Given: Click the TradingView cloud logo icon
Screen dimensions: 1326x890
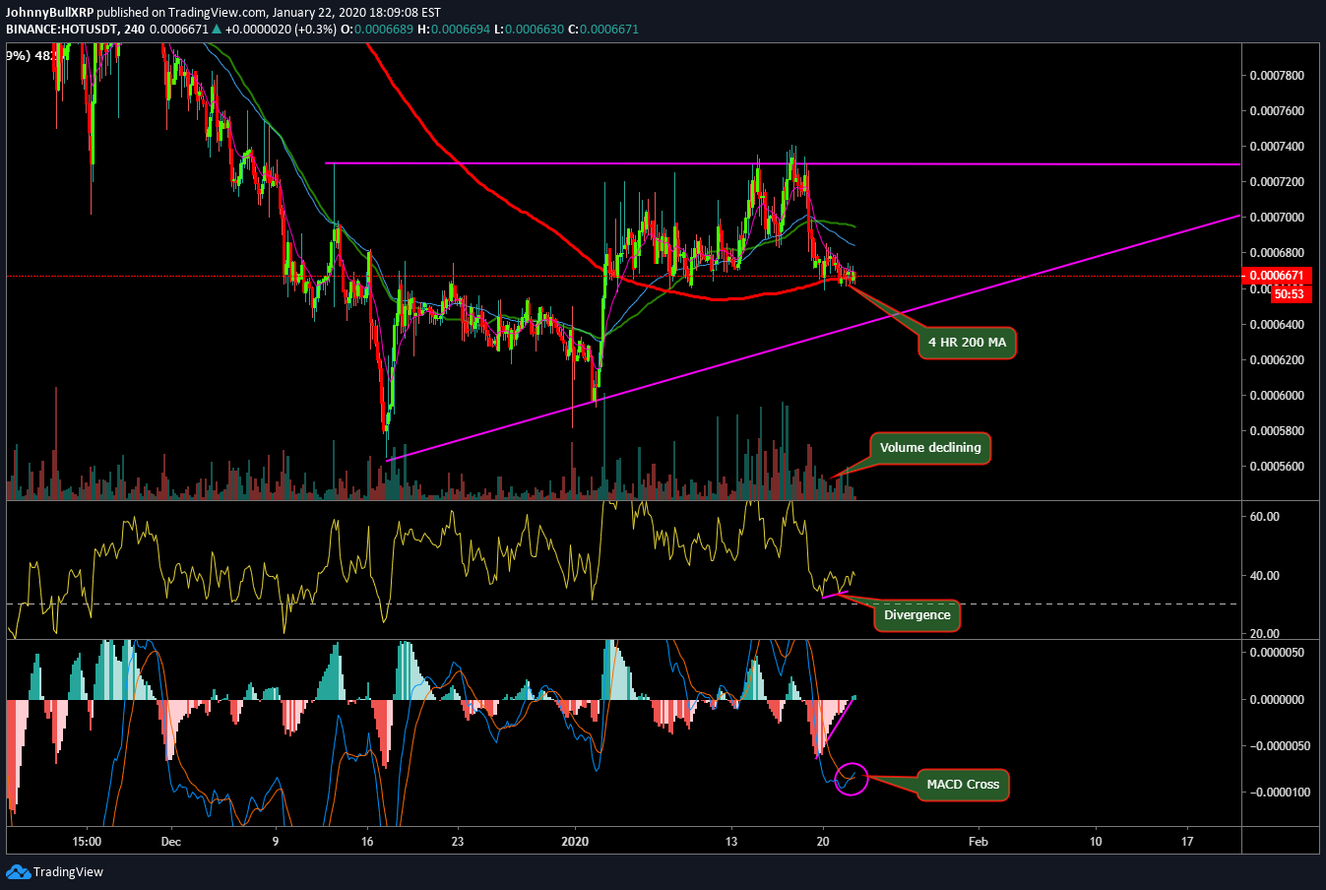Looking at the screenshot, I should [x=18, y=871].
